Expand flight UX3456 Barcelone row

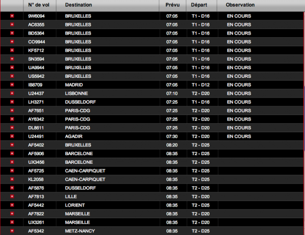pyautogui.click(x=12, y=162)
